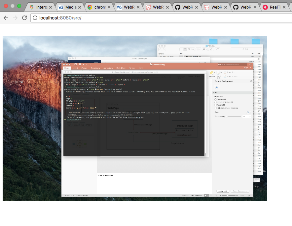
Task: Click the zoom-in plus in PowerPoint
Action: pos(237,196)
